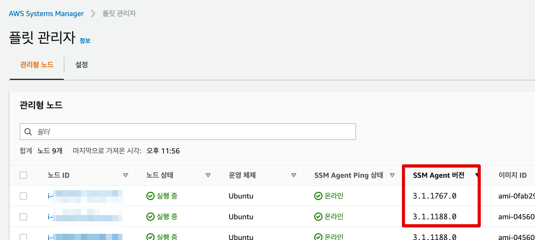
Task: Click the 오후 11:56 last fetched time
Action: tap(163, 151)
